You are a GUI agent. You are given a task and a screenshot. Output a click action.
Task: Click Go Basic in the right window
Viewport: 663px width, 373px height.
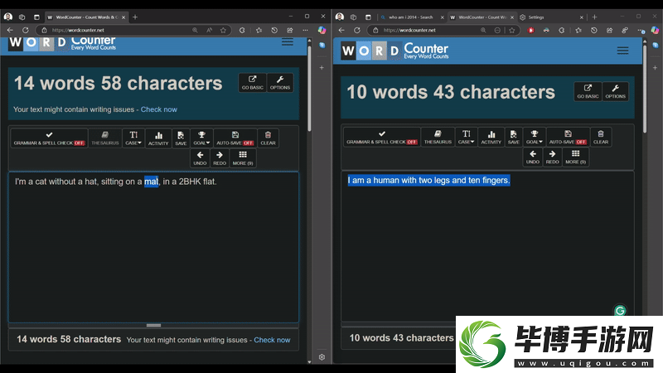pyautogui.click(x=588, y=91)
